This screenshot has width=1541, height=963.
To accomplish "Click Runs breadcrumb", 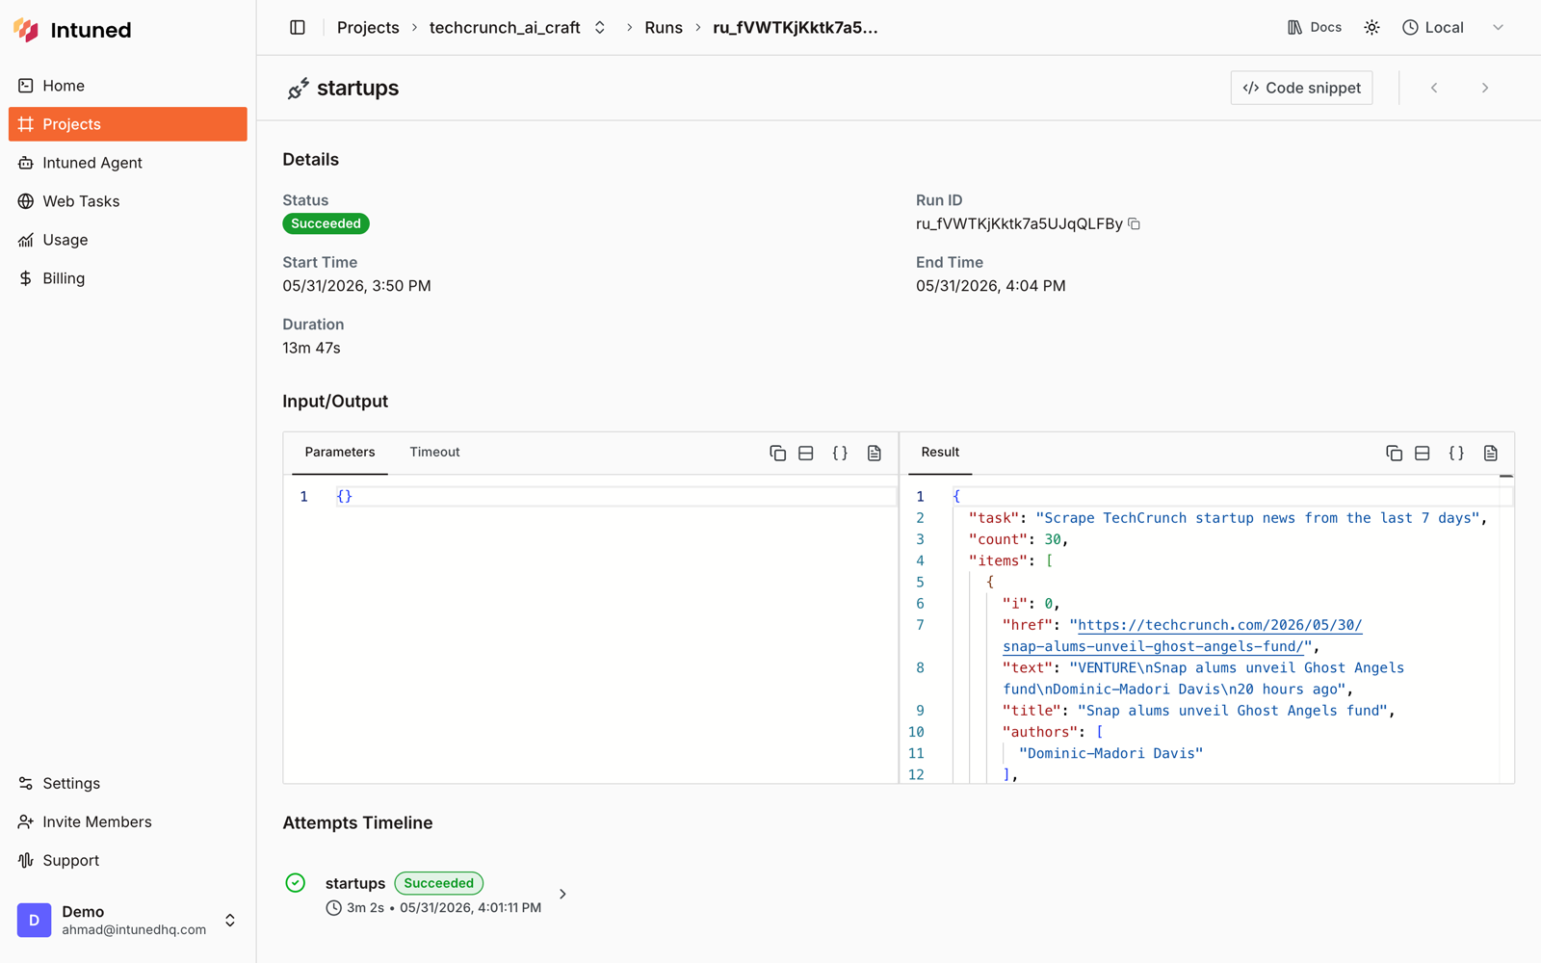I will point(664,28).
